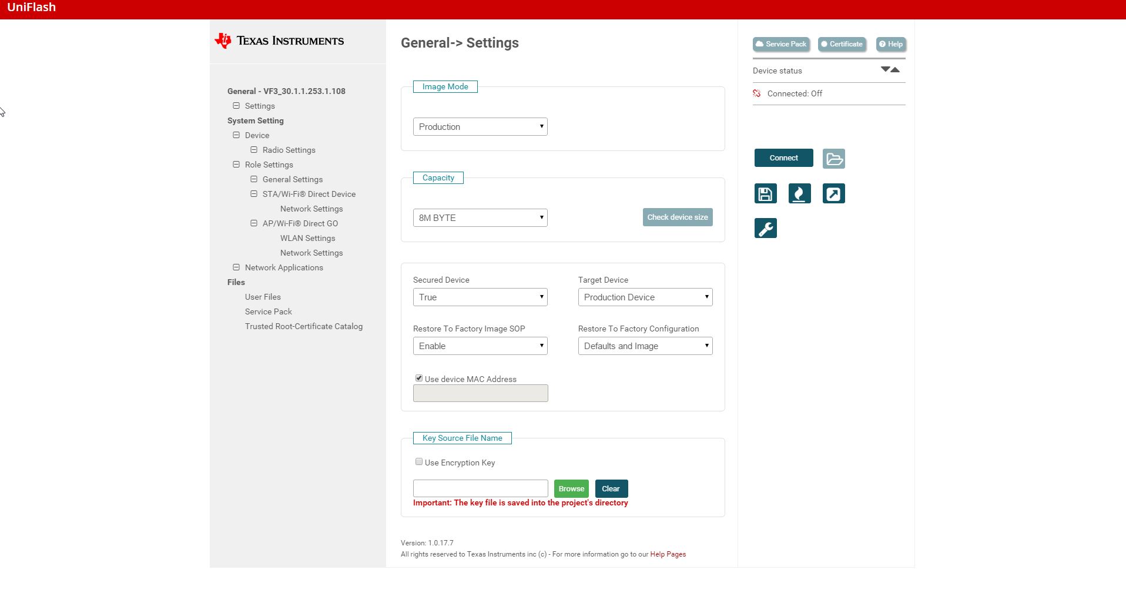Select STA/Wi-Fi Direct Device tree item
The width and height of the screenshot is (1126, 593).
tap(309, 194)
